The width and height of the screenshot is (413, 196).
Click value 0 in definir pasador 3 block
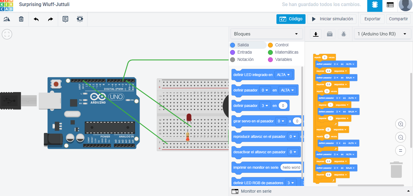click(x=283, y=105)
